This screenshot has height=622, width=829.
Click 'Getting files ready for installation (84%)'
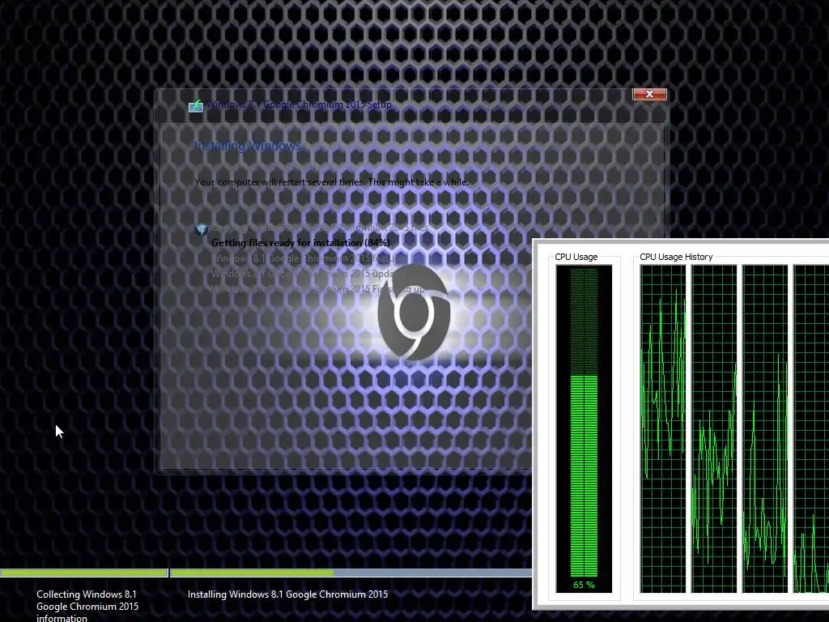click(300, 243)
